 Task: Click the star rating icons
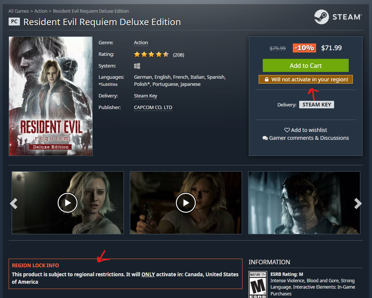click(151, 54)
